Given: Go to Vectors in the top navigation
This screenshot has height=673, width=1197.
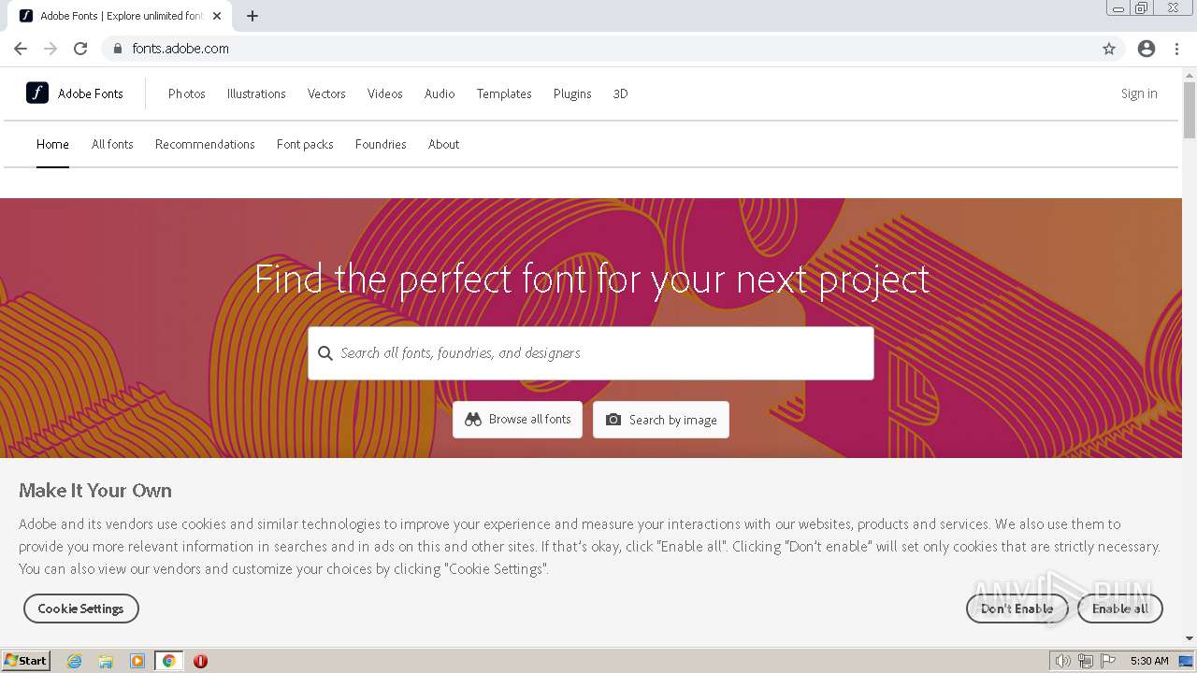Looking at the screenshot, I should click(326, 93).
